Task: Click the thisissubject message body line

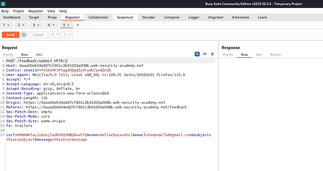Action: click(x=47, y=140)
